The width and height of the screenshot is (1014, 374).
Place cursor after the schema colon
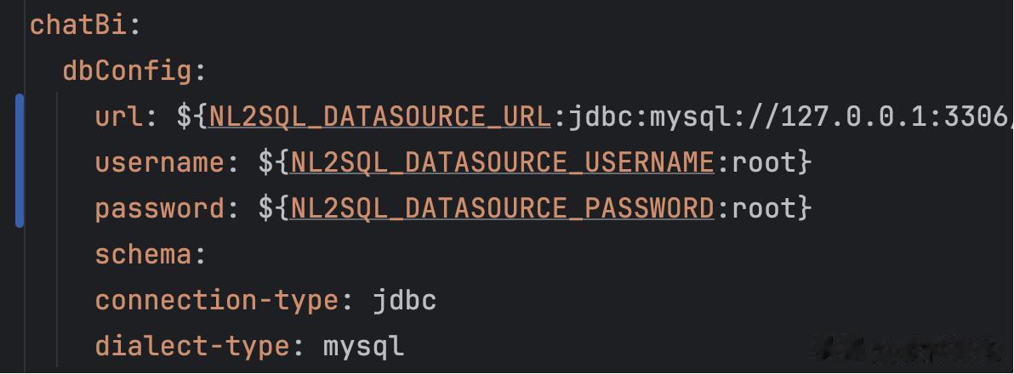coord(208,254)
